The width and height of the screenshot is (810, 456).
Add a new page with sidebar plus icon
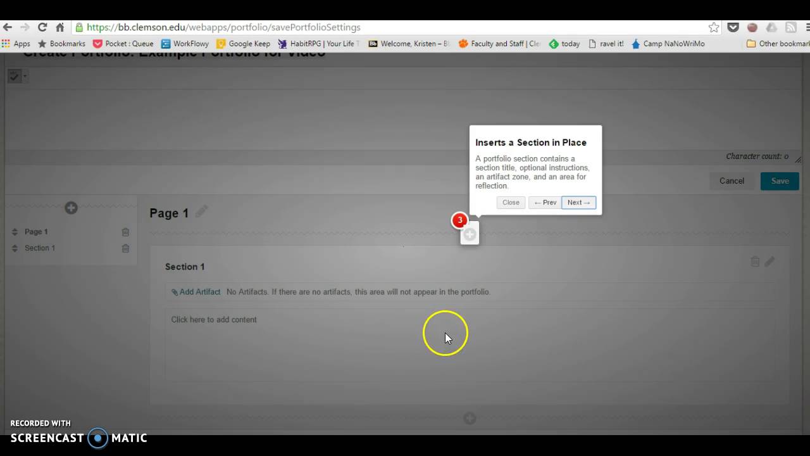coord(71,208)
